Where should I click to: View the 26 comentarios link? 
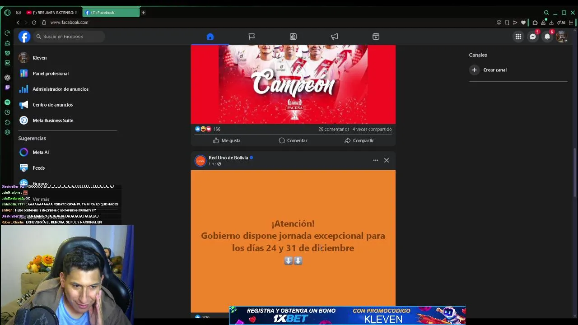(334, 129)
